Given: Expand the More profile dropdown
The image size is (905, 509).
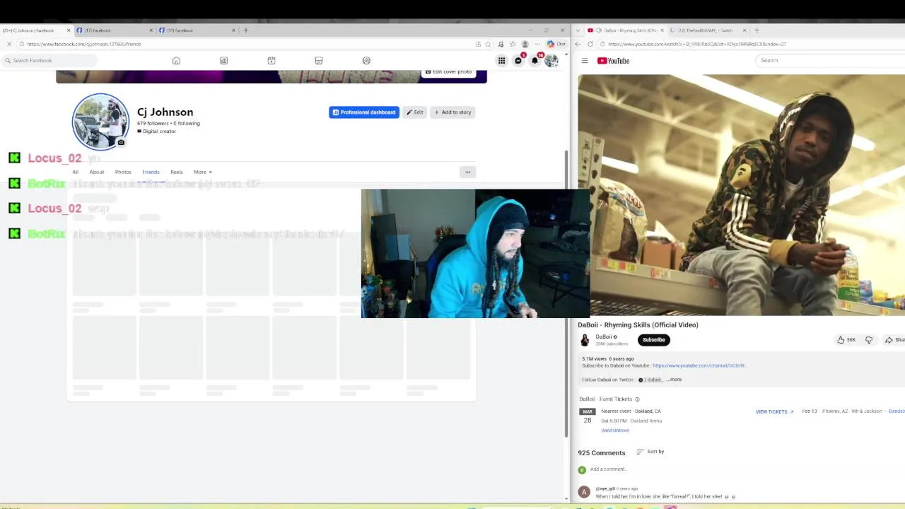Looking at the screenshot, I should pyautogui.click(x=203, y=172).
